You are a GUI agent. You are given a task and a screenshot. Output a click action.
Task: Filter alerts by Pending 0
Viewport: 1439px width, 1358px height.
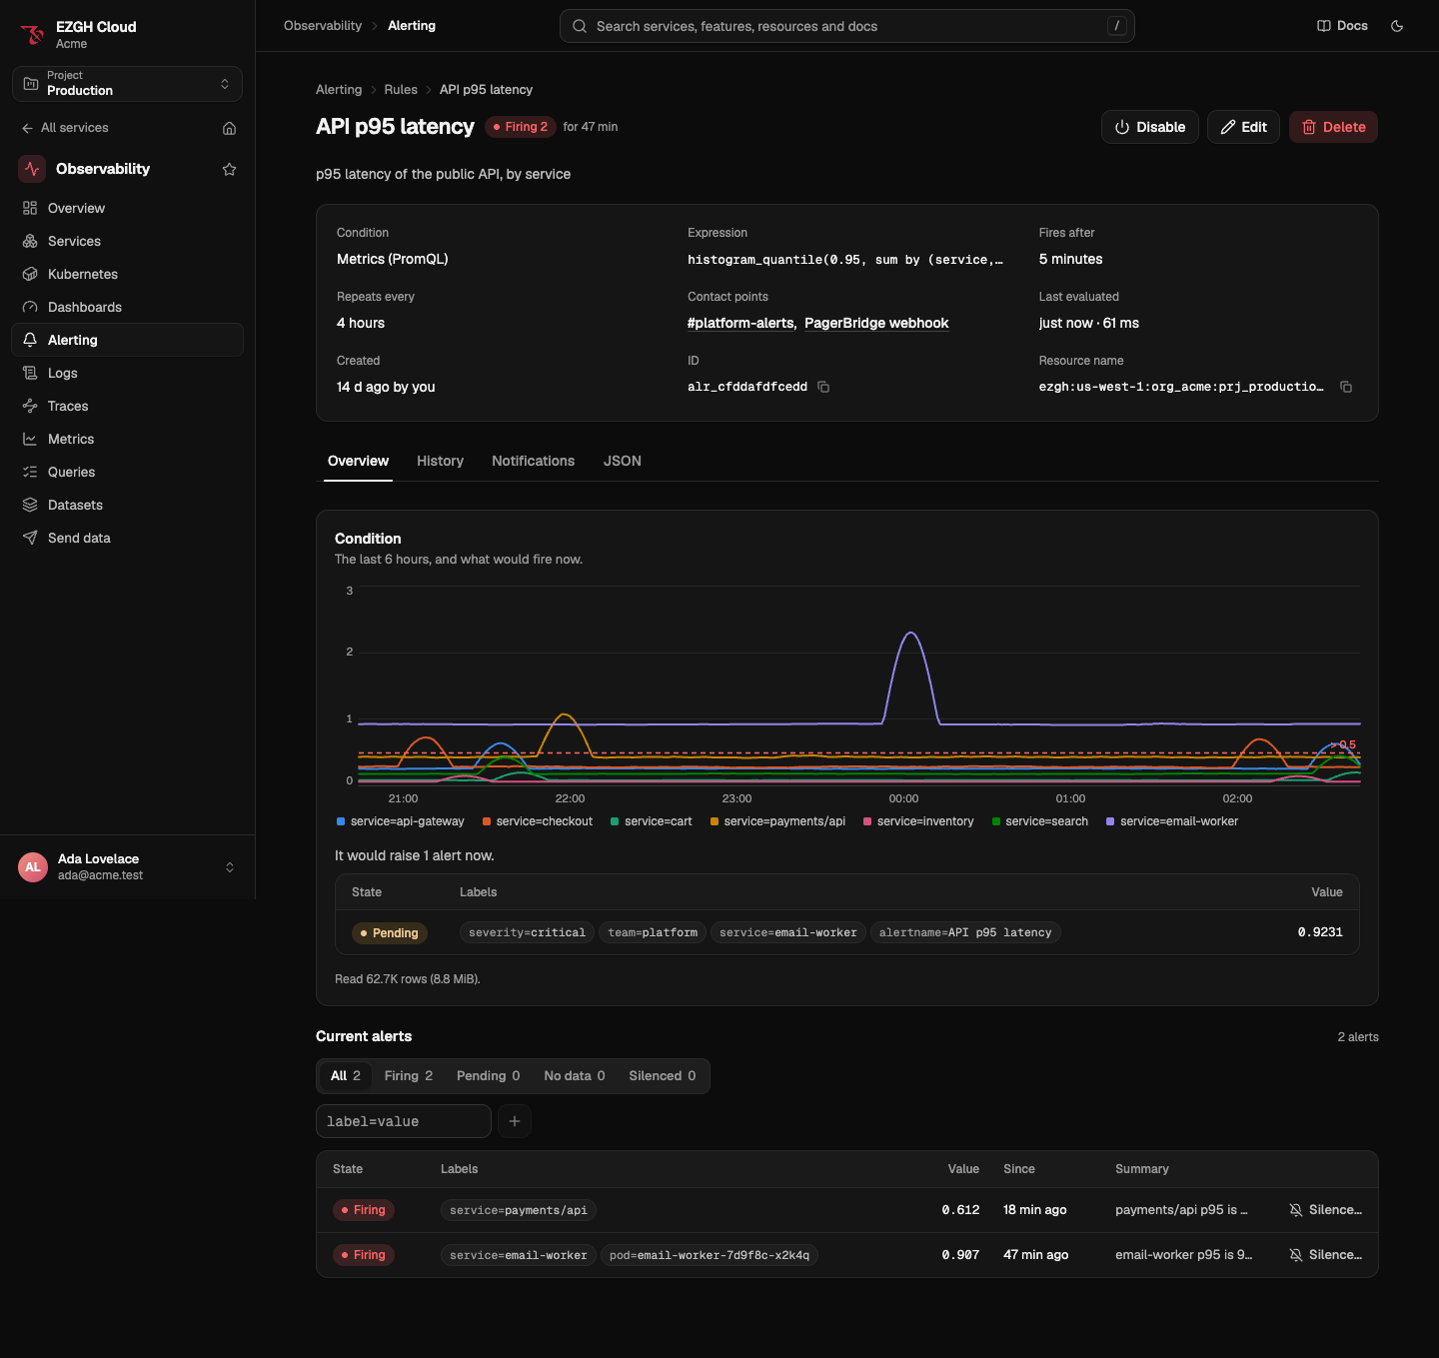(x=488, y=1076)
